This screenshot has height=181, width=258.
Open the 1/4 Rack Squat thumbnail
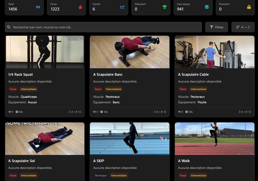point(45,52)
